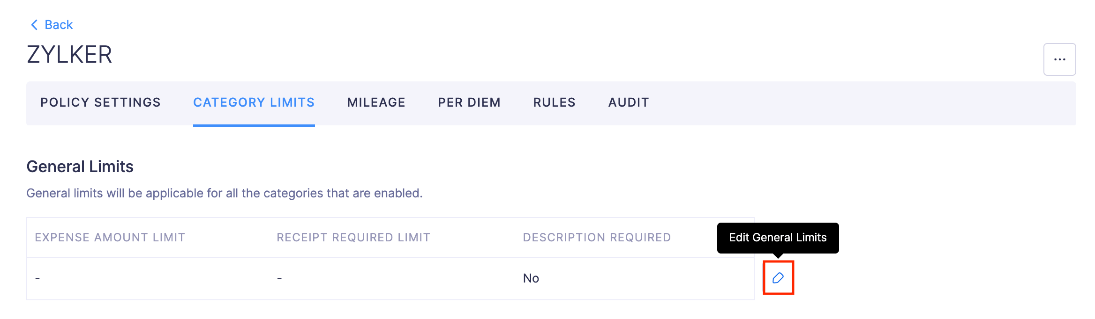Image resolution: width=1095 pixels, height=319 pixels.
Task: Click the Back link
Action: coord(58,24)
